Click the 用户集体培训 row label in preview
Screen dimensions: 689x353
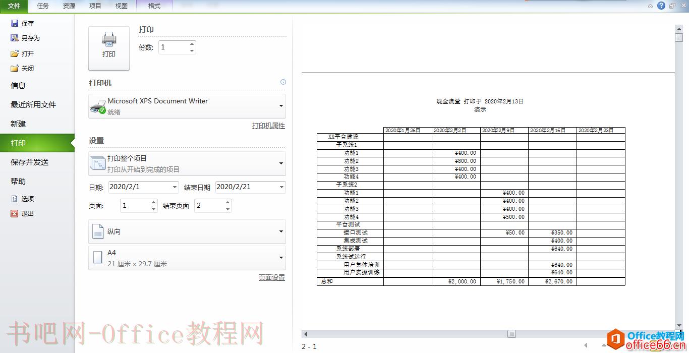click(x=361, y=265)
